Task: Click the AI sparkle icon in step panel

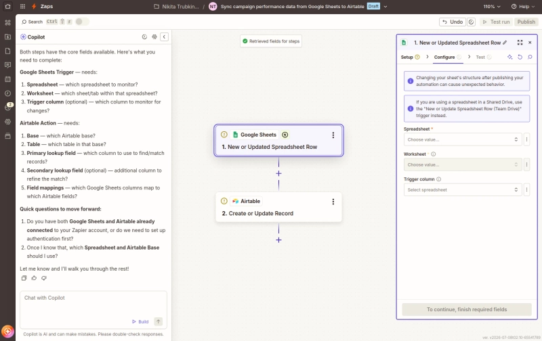Action: pyautogui.click(x=509, y=57)
